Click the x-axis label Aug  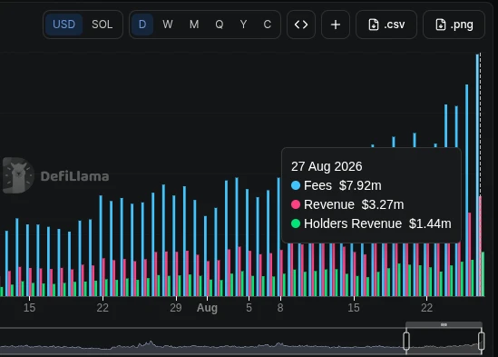pos(207,308)
